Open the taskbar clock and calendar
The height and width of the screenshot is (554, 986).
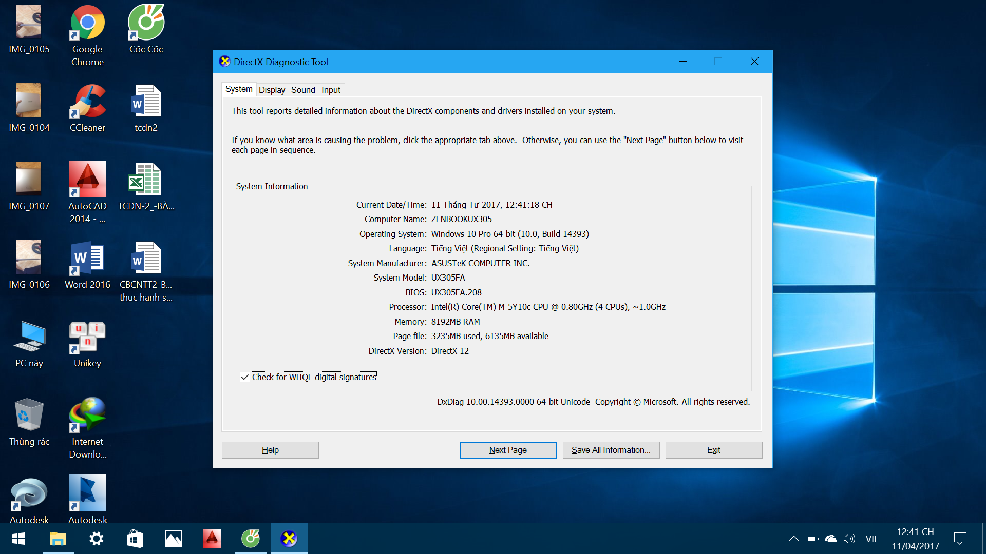point(915,539)
